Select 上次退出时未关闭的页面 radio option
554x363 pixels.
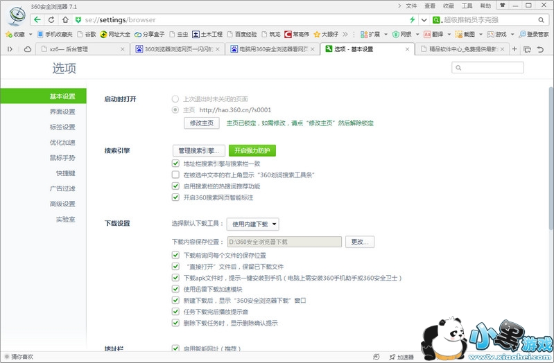pyautogui.click(x=175, y=99)
